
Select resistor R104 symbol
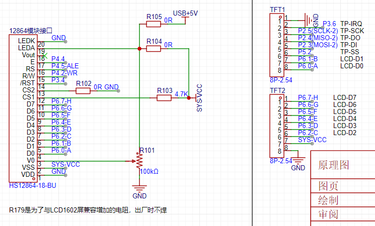[x=154, y=49]
